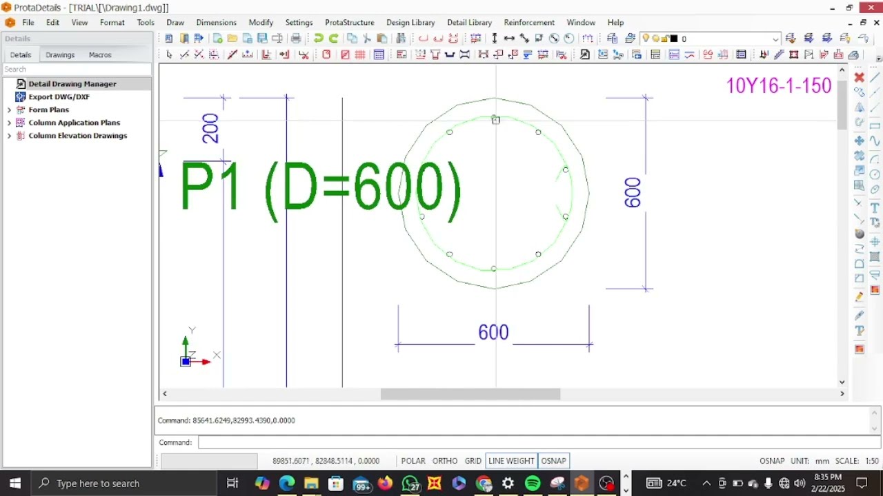Toggle GRID display in status bar
The width and height of the screenshot is (883, 496).
click(x=473, y=461)
